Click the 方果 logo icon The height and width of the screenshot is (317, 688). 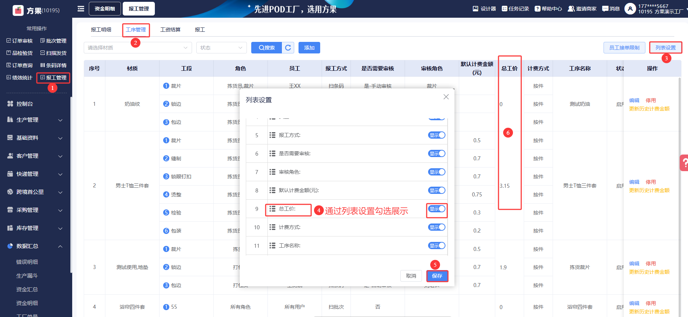pos(18,10)
